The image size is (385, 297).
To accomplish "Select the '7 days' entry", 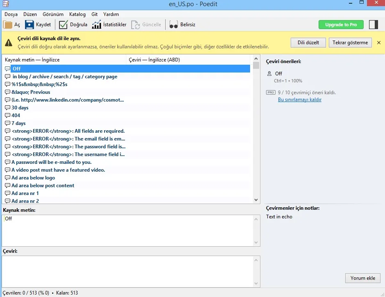I will 127,123.
